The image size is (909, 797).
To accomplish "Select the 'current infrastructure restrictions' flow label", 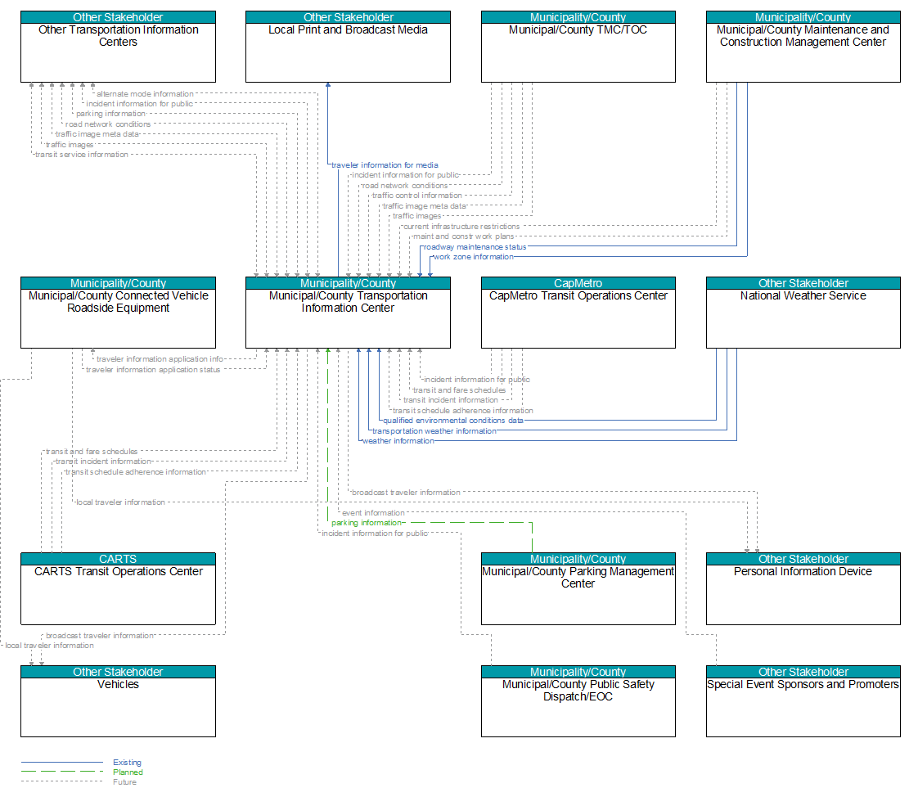I will (x=461, y=227).
